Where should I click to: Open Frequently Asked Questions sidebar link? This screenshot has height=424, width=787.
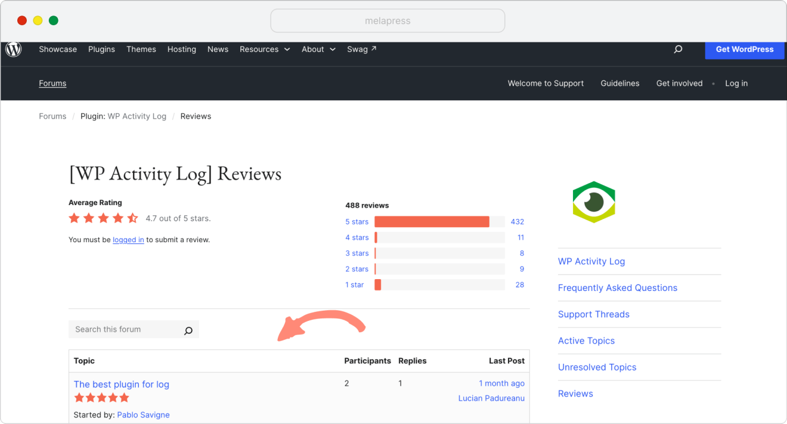pyautogui.click(x=618, y=288)
